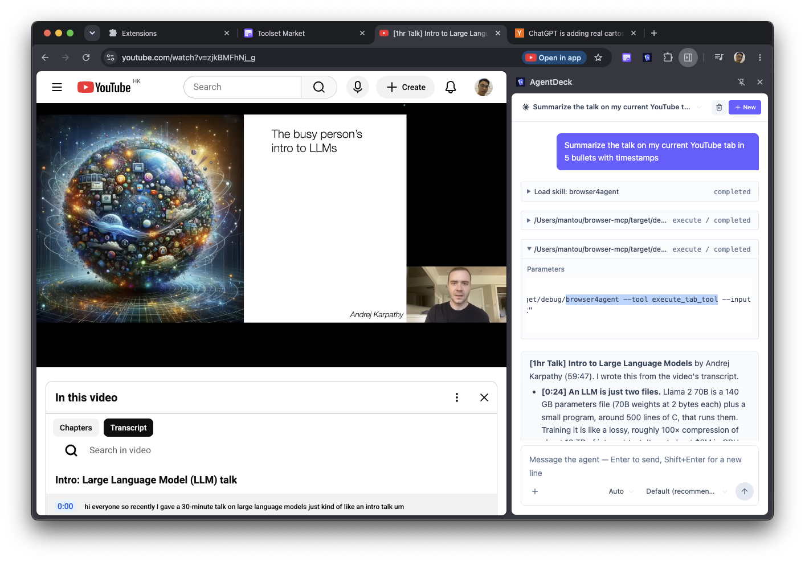Viewport: 805px width, 562px height.
Task: Switch to the ChatGPT is adding browser tab
Action: click(x=575, y=33)
